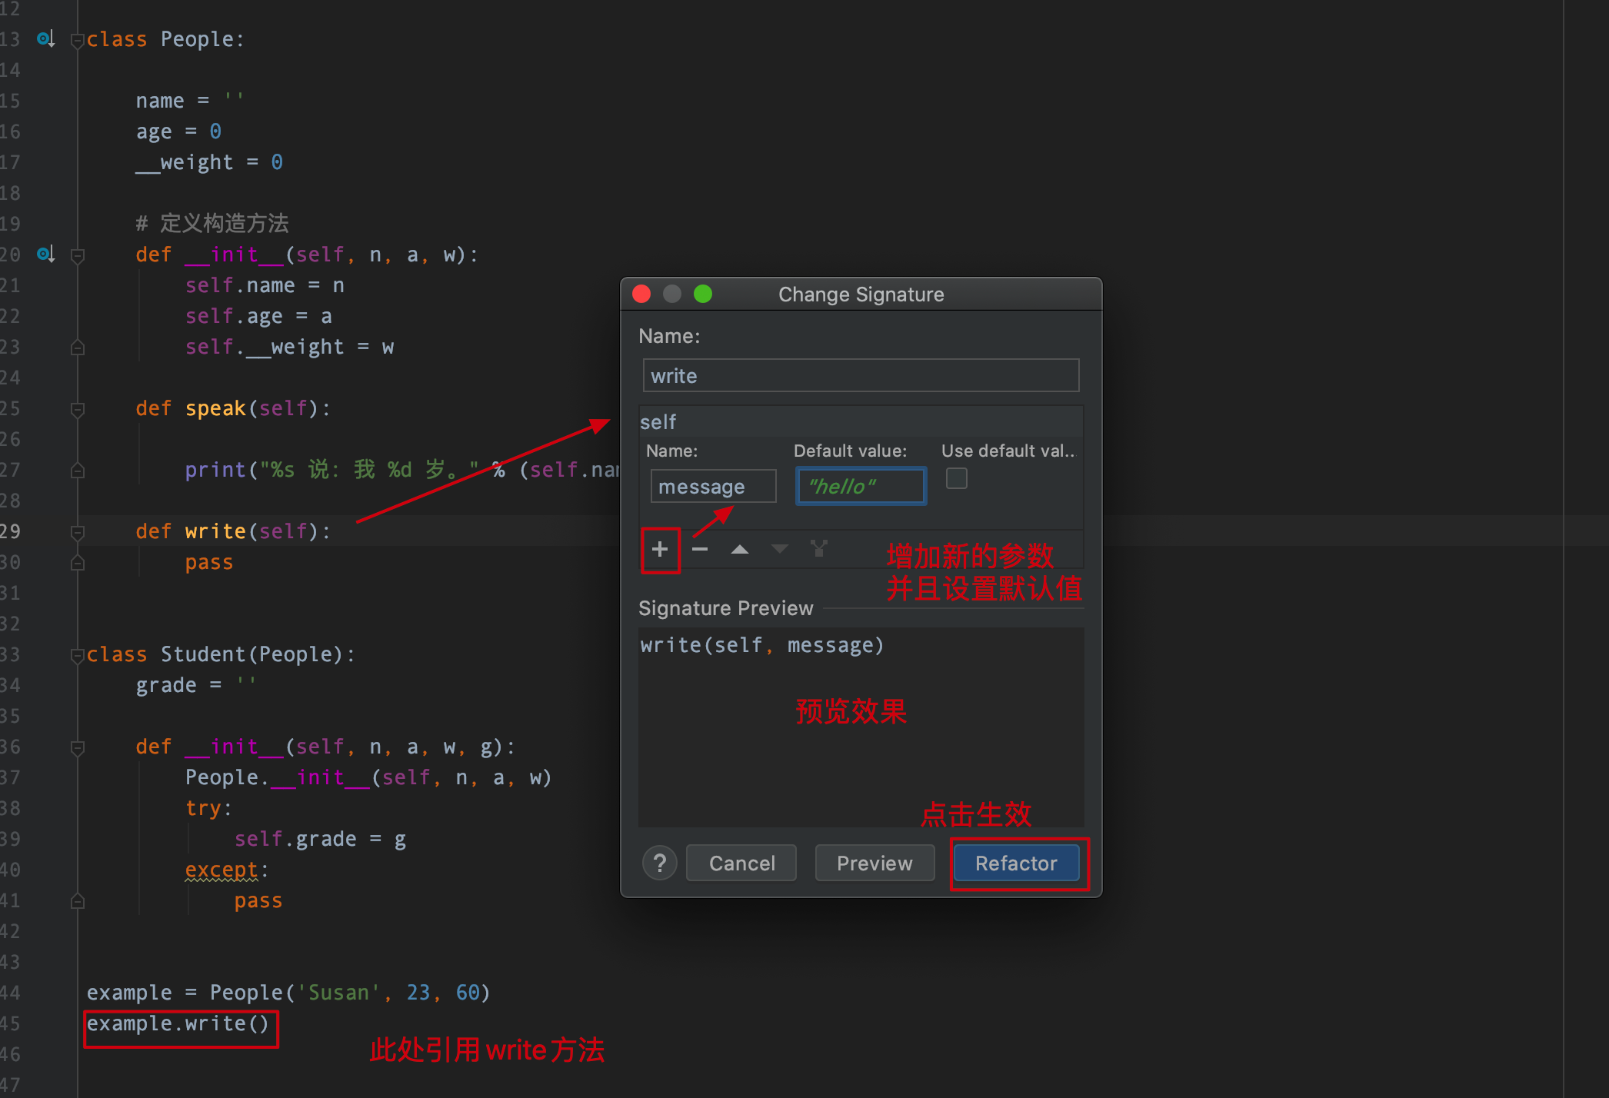The image size is (1609, 1098).
Task: Click gutter override icon at line 13
Action: click(45, 38)
